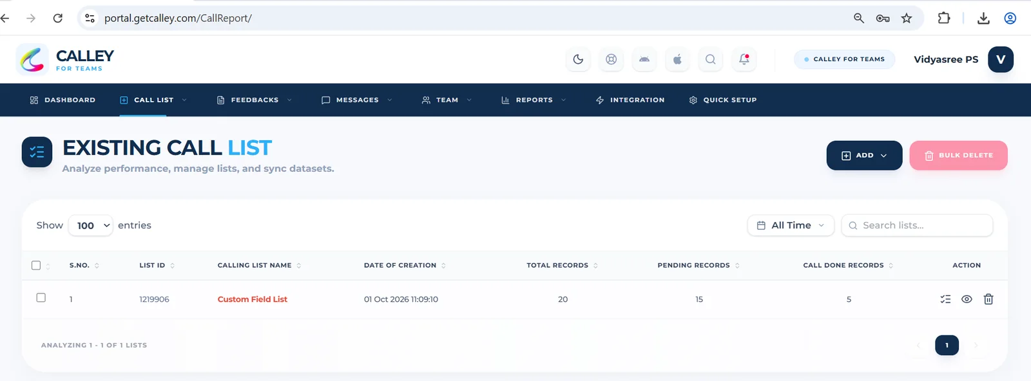Click the List ID value 1219906
The height and width of the screenshot is (381, 1031).
click(154, 299)
